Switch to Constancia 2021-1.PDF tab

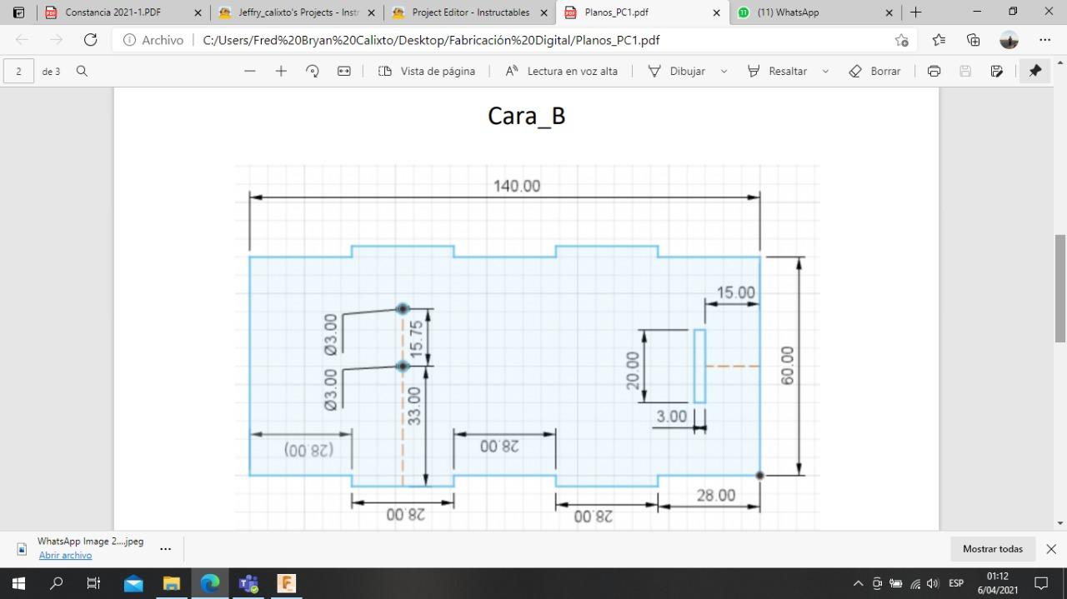113,12
